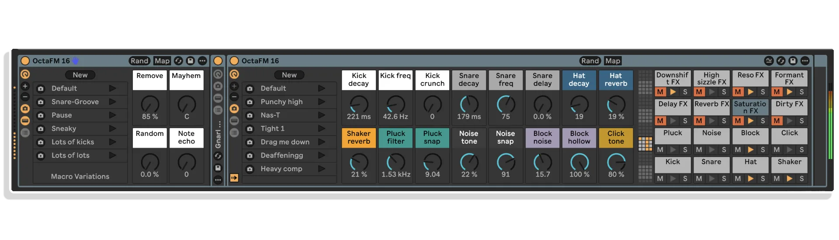839x240 pixels.
Task: Launch the Lots of lots variation
Action: 112,155
